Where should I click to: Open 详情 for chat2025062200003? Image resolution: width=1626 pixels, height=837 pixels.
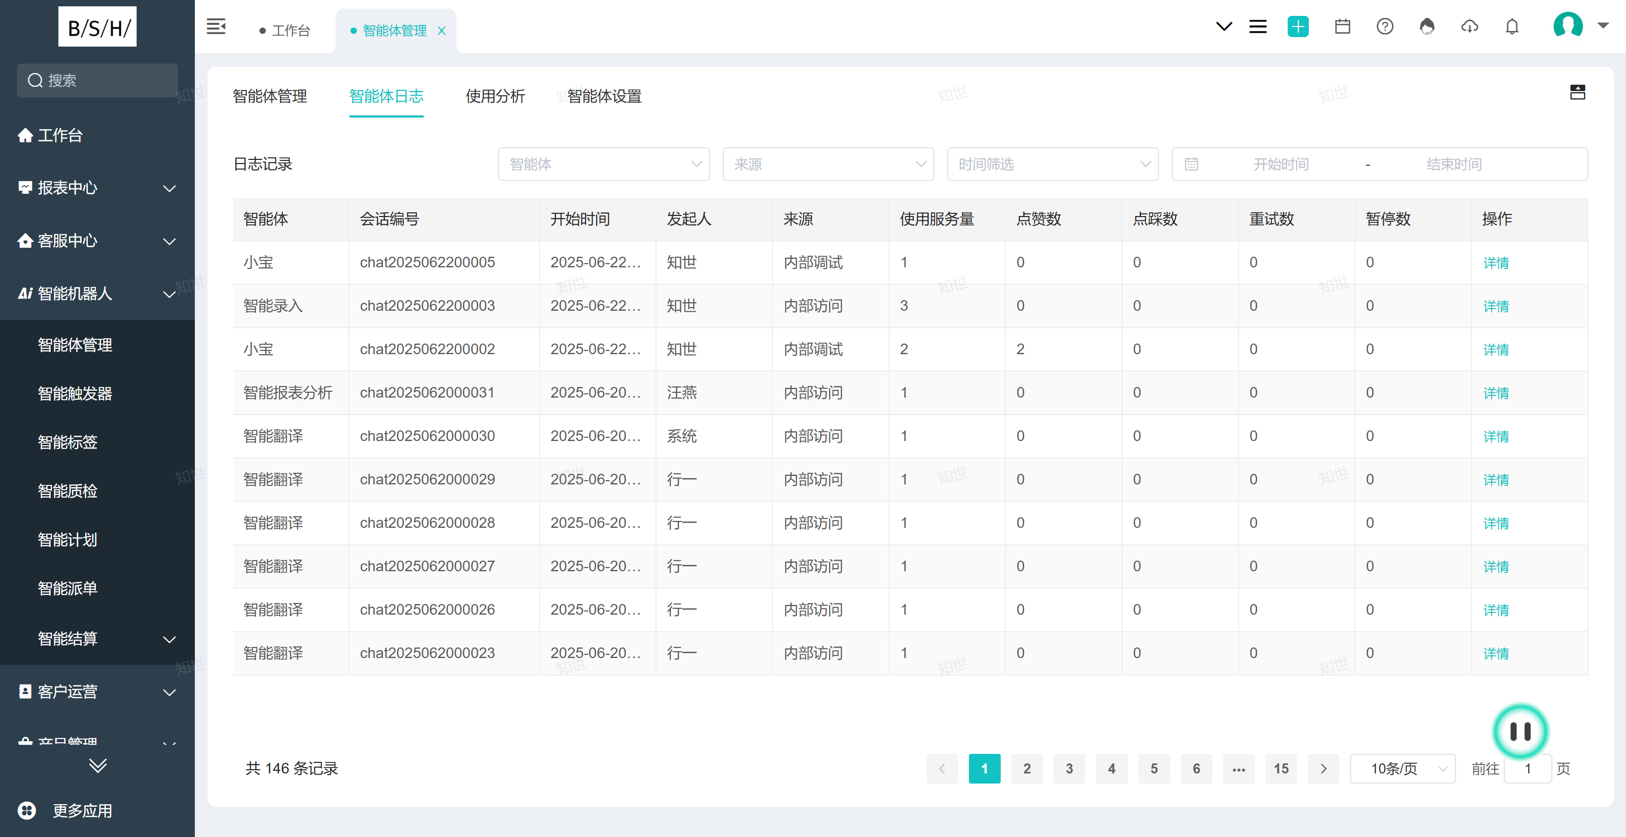[x=1495, y=306]
